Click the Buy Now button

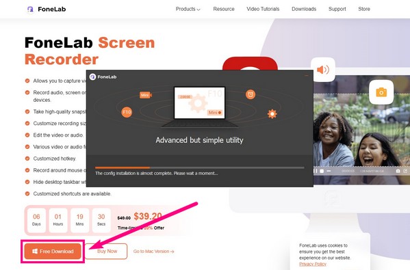[106, 251]
